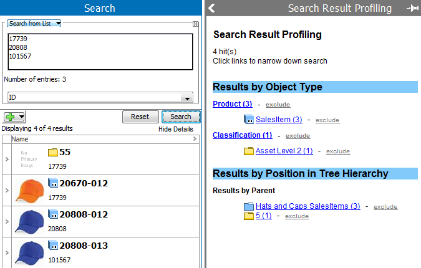Click inside the ID list text area
The height and width of the screenshot is (268, 421).
100,52
